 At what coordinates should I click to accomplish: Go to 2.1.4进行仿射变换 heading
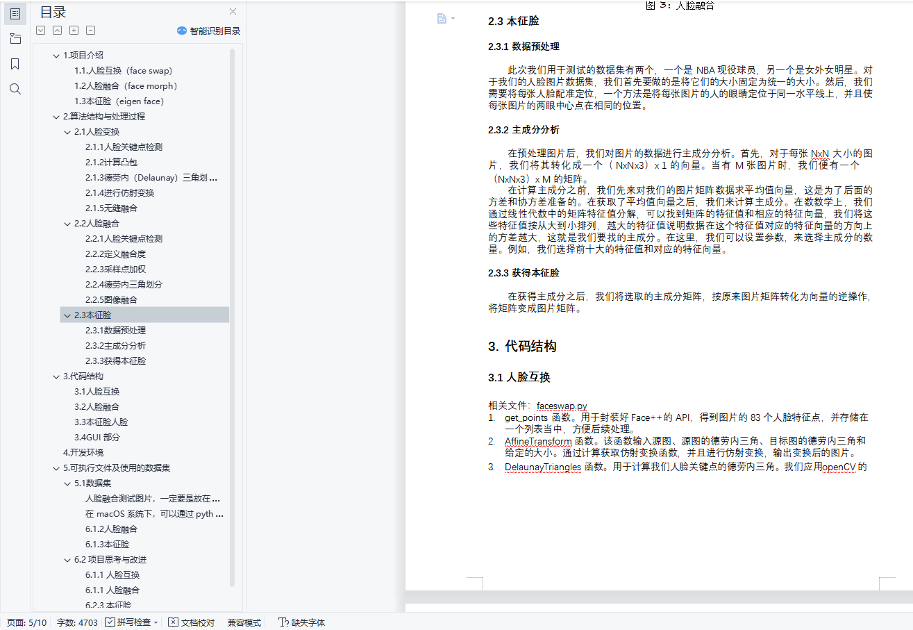click(119, 193)
